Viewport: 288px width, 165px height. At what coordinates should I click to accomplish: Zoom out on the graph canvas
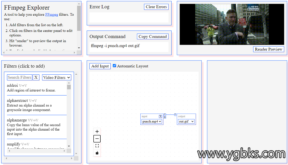click(x=97, y=139)
